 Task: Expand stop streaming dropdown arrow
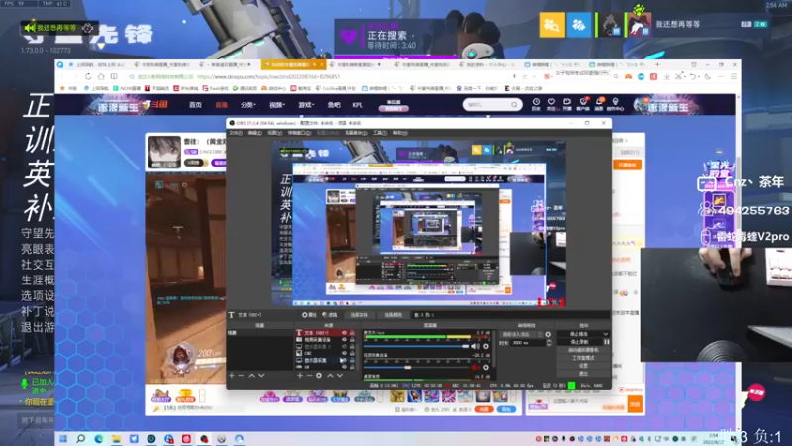click(606, 334)
